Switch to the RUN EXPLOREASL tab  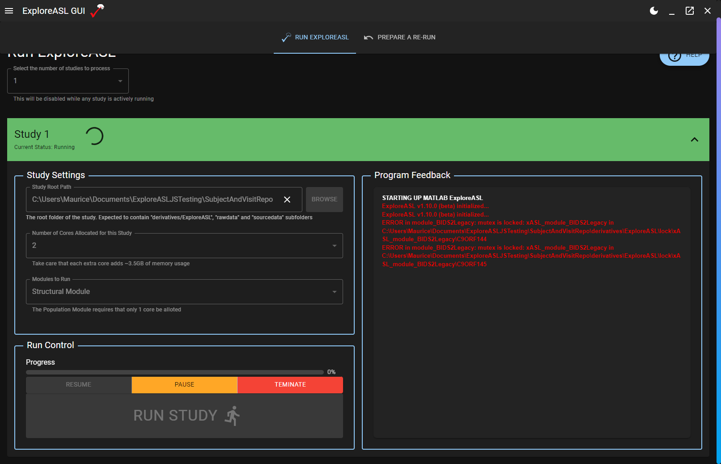314,38
